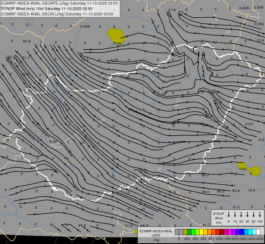
Task: Pick the pure yellow CAPE legend swatch
Action: click(x=201, y=232)
